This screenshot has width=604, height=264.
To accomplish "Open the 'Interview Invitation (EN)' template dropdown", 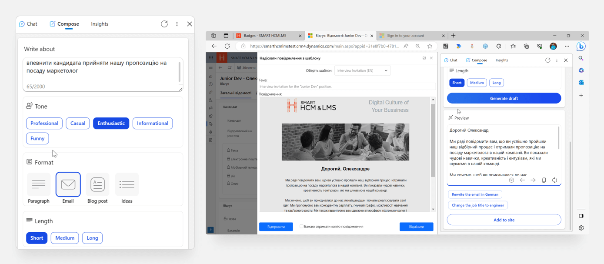I will point(362,70).
